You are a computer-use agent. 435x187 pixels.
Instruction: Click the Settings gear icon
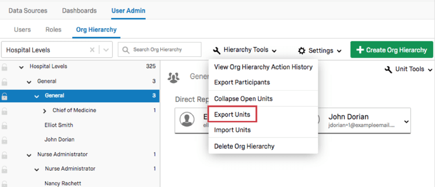(x=301, y=51)
